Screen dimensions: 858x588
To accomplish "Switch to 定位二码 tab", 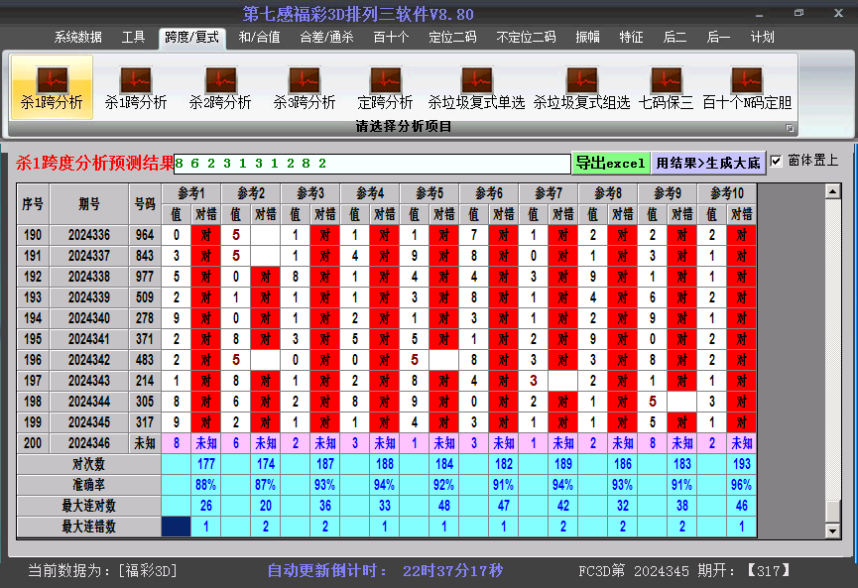I will click(452, 38).
